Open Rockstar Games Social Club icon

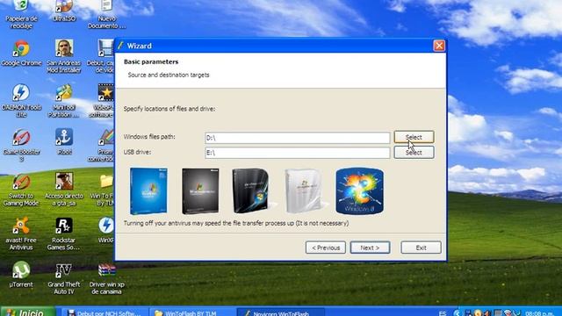(64, 233)
